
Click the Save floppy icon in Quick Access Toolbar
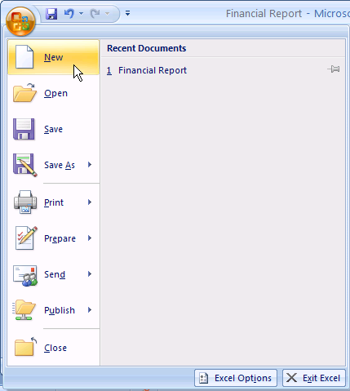[x=51, y=13]
